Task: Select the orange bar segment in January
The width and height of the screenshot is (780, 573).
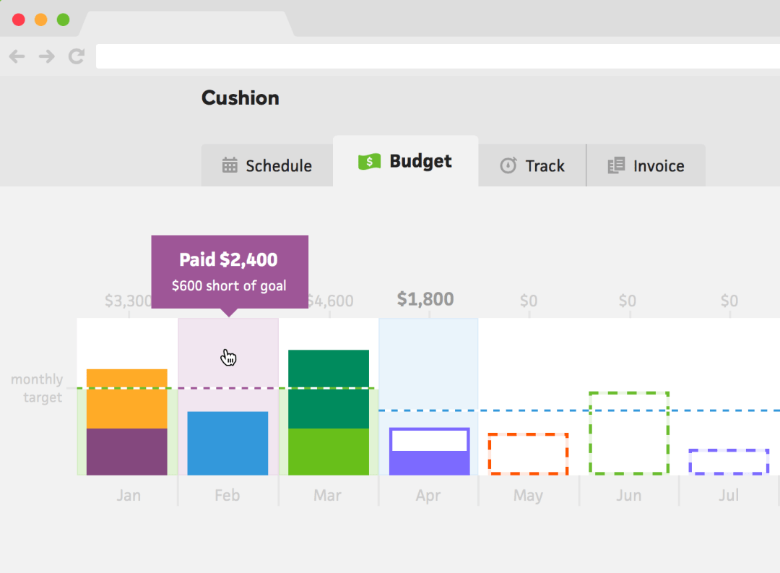Action: [x=127, y=399]
